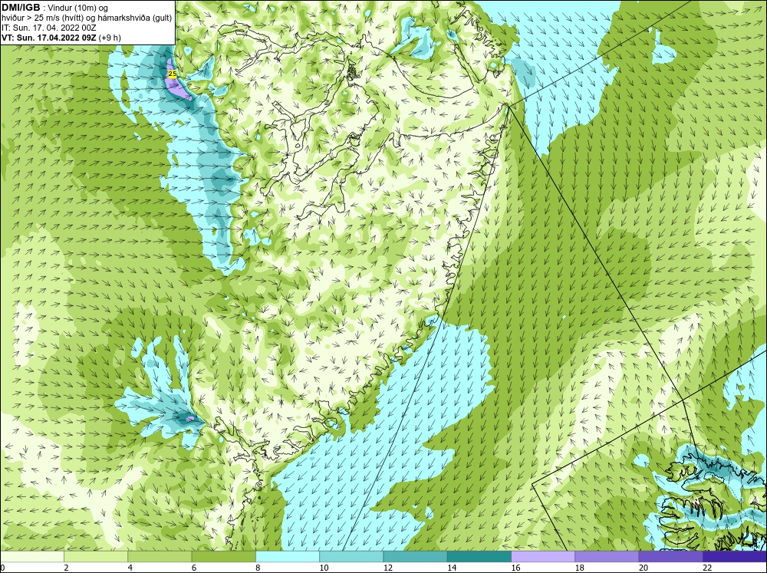Click the 6–8 m/s olive green legend swatch

(x=223, y=556)
